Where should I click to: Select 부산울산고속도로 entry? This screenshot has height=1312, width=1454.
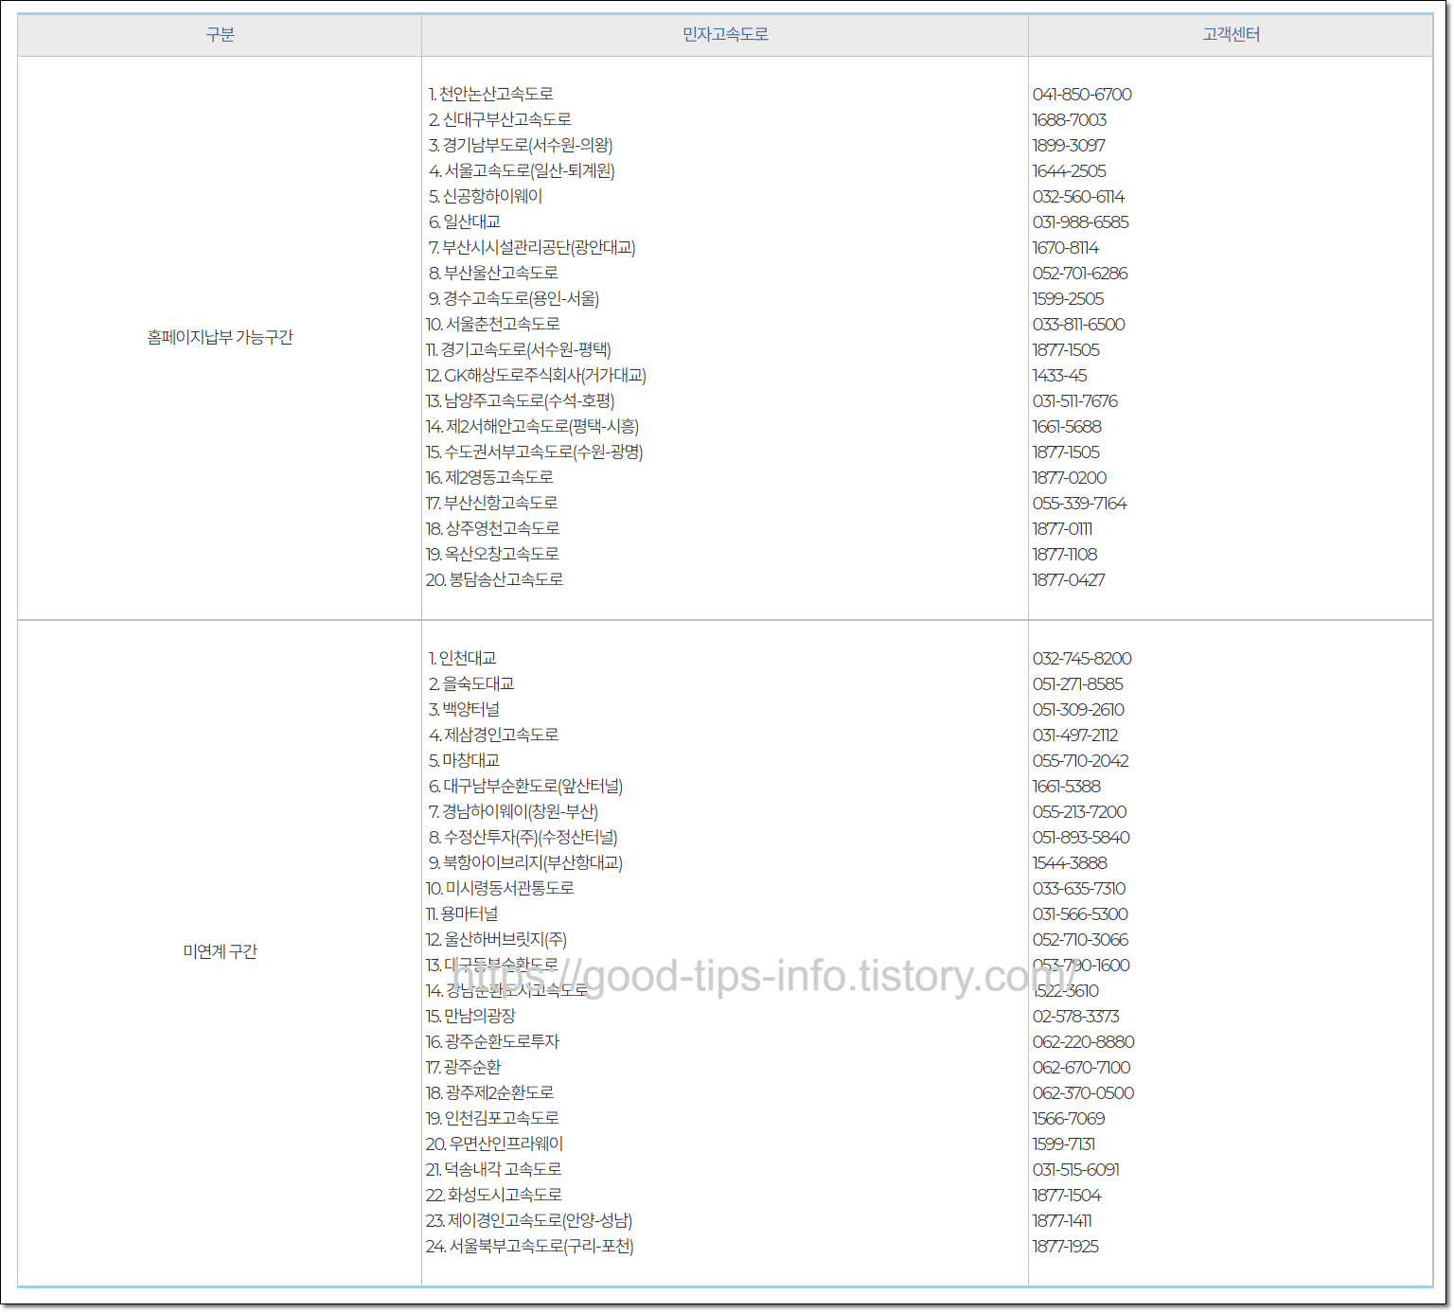[x=493, y=273]
